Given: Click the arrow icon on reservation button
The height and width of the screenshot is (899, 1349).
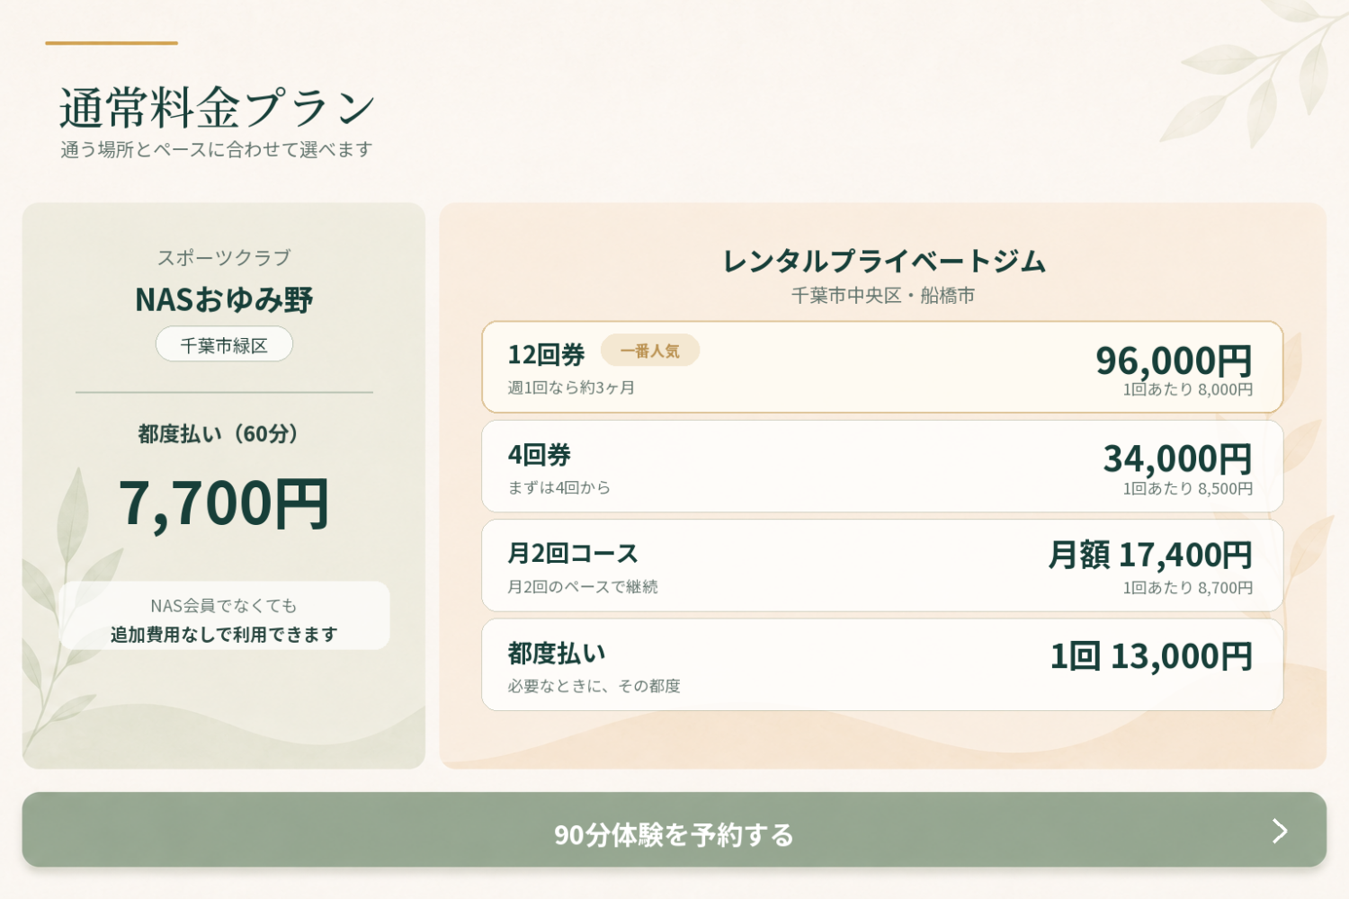Looking at the screenshot, I should [1280, 831].
